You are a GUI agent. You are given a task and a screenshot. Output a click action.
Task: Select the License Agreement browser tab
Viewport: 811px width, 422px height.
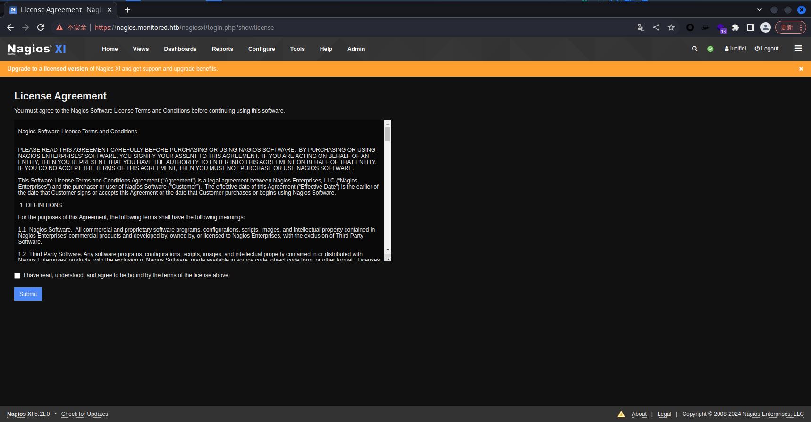pyautogui.click(x=60, y=10)
